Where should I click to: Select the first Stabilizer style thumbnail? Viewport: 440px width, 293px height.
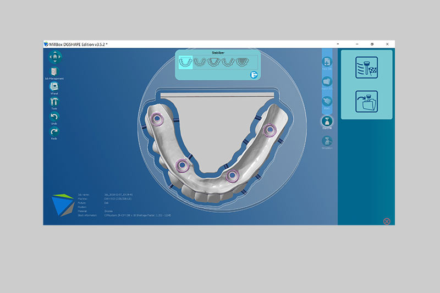185,62
